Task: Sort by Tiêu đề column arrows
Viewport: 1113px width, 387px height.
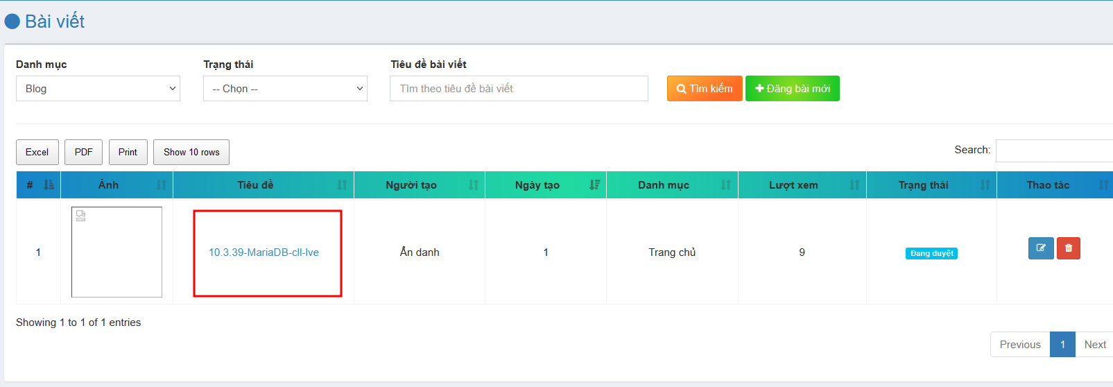Action: (x=342, y=185)
